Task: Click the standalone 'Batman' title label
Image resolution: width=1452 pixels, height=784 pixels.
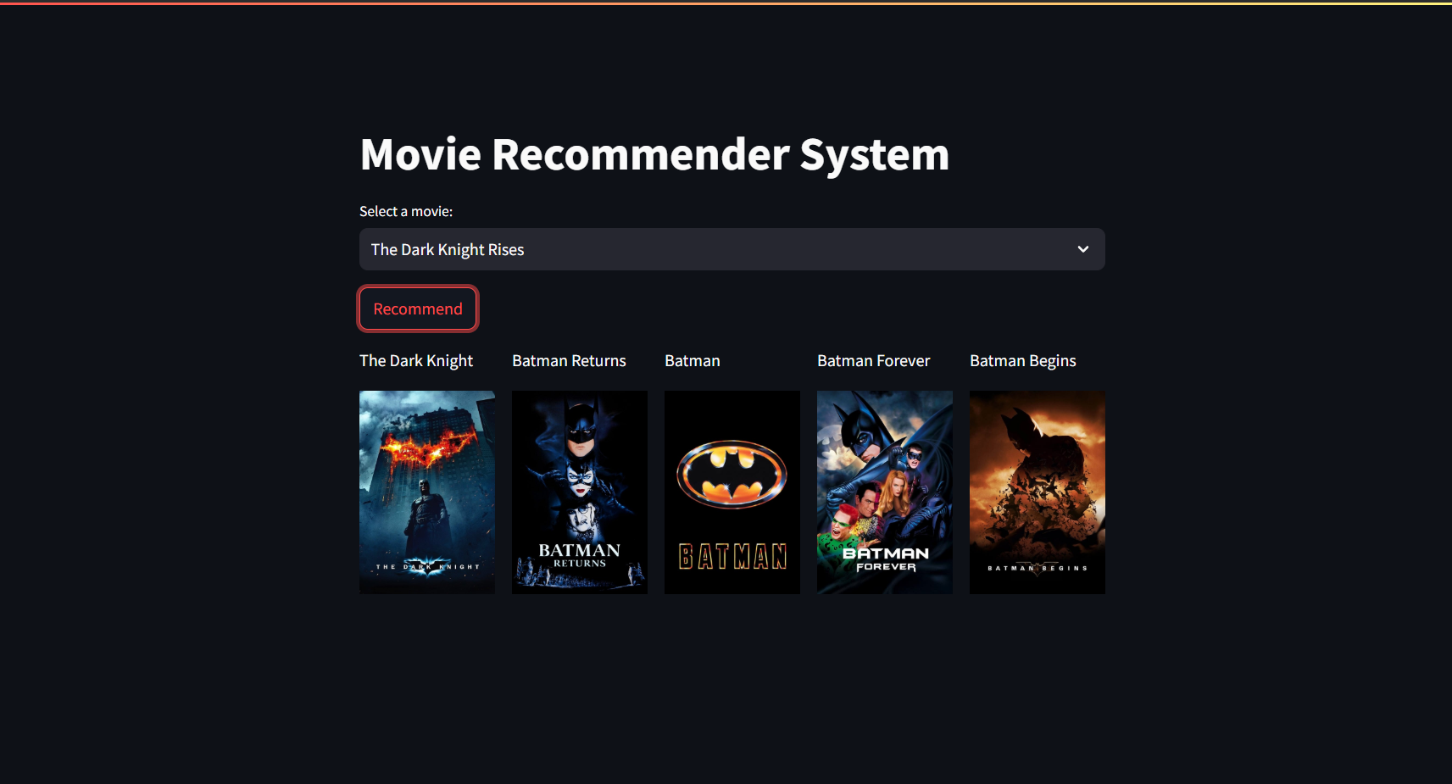Action: [x=693, y=361]
